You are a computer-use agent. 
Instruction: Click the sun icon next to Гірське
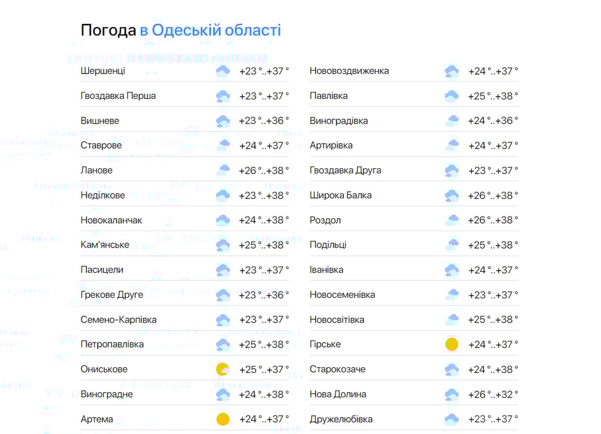pyautogui.click(x=451, y=344)
